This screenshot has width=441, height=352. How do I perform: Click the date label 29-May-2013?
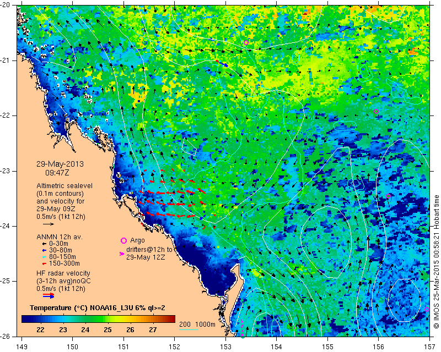click(x=60, y=164)
